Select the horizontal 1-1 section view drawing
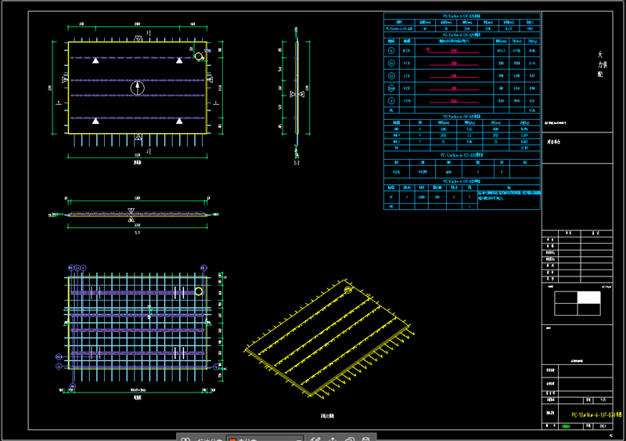The height and width of the screenshot is (441, 626). 135,215
